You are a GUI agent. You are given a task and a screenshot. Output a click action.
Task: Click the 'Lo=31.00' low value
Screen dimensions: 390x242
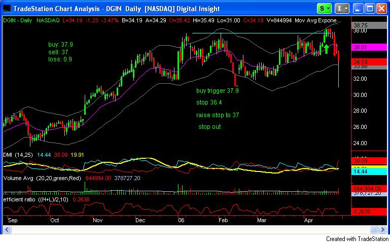[230, 21]
